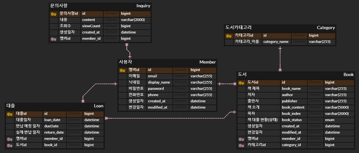Screen dimensions: 359x153
Task: Click the primary key icon of Book 도서id row
Action: click(241, 83)
